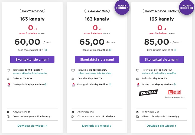Click TV screen icon in middle card
195x135 pixels.
pyautogui.click(x=73, y=70)
